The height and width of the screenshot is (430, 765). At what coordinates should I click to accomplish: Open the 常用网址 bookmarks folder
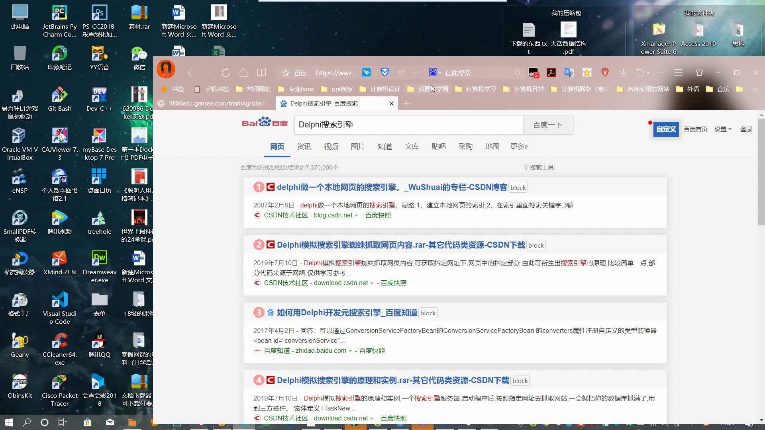pyautogui.click(x=253, y=89)
